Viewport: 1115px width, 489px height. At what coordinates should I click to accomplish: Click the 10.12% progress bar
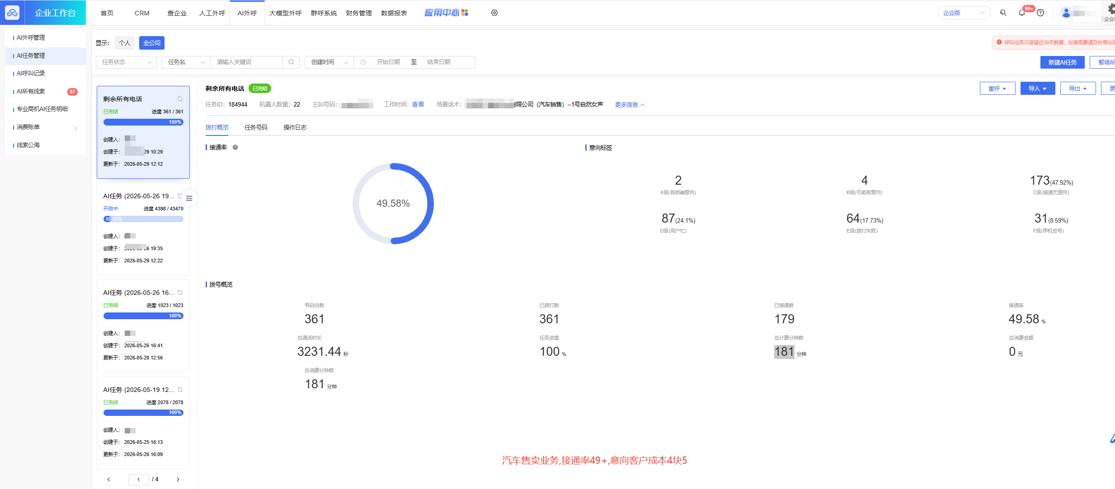[x=143, y=219]
